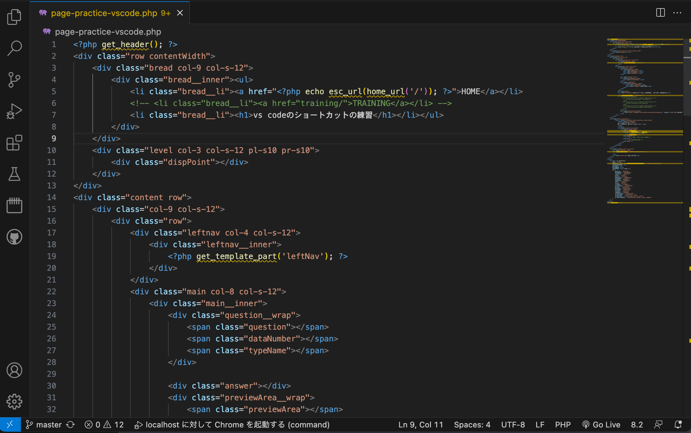Click "previewArea__wrap" class on line 31

pos(265,397)
